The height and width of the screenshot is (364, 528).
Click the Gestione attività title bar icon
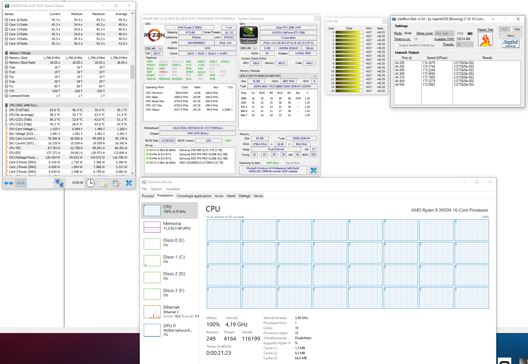click(x=144, y=182)
